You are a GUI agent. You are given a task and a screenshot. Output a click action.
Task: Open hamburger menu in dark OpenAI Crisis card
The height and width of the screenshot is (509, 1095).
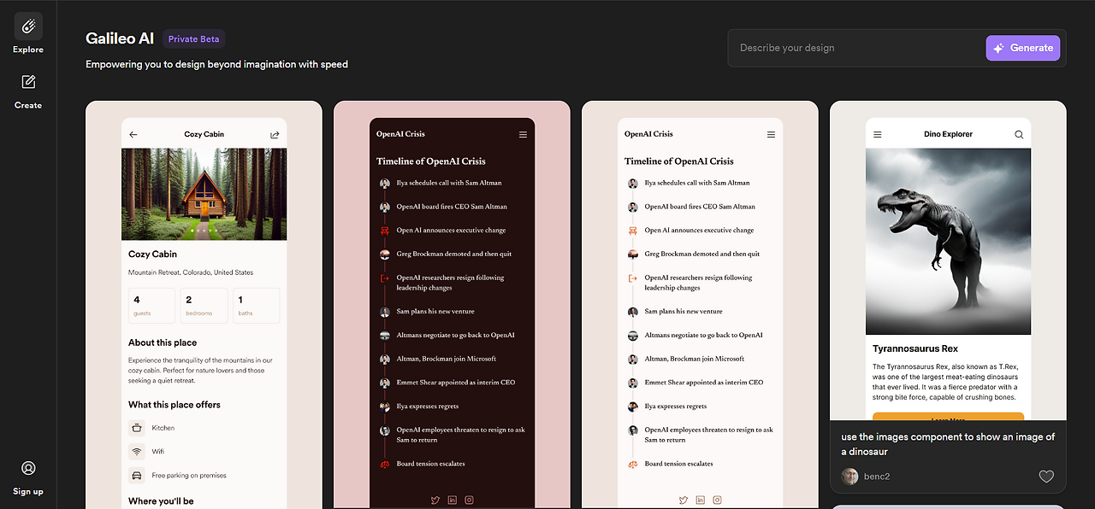click(x=523, y=135)
